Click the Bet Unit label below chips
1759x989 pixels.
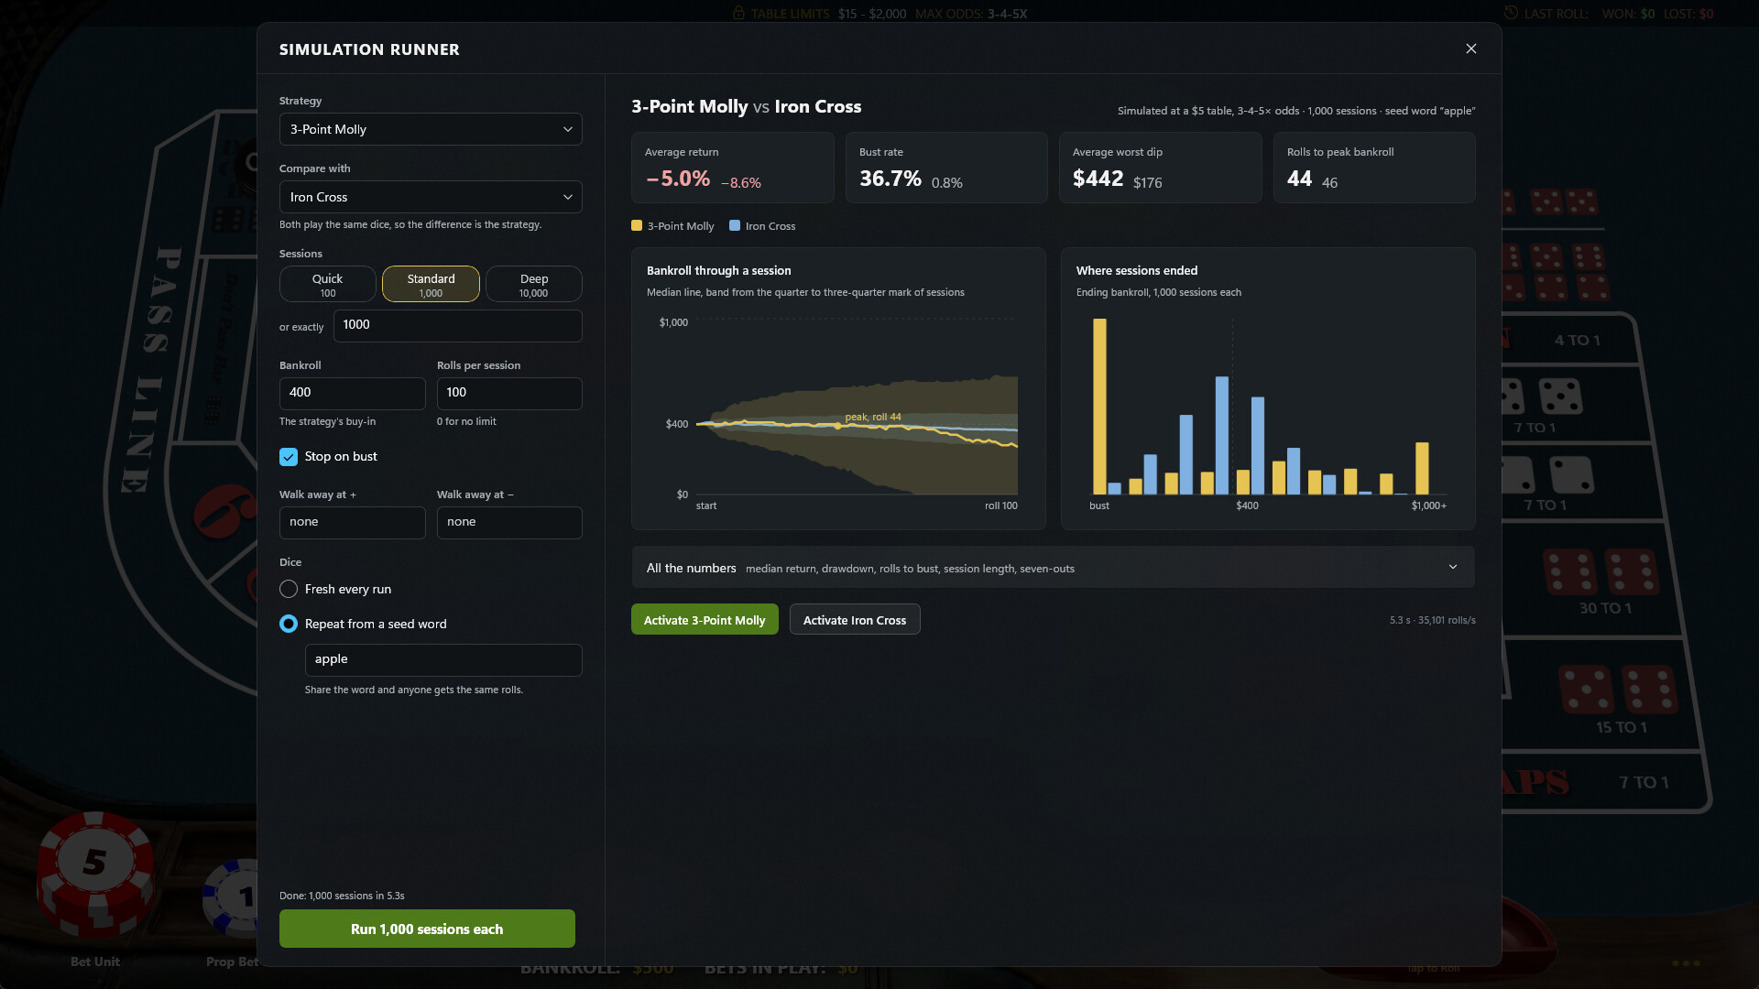[x=95, y=962]
